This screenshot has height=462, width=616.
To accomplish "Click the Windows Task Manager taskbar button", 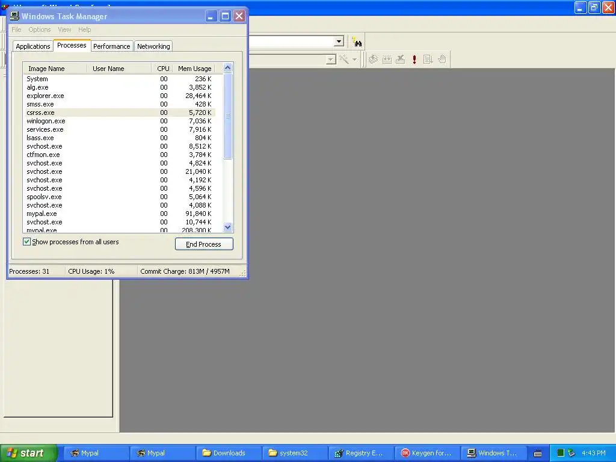I will tap(493, 453).
